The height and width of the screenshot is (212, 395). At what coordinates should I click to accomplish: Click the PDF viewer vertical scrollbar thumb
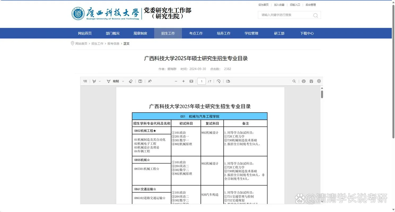322,94
